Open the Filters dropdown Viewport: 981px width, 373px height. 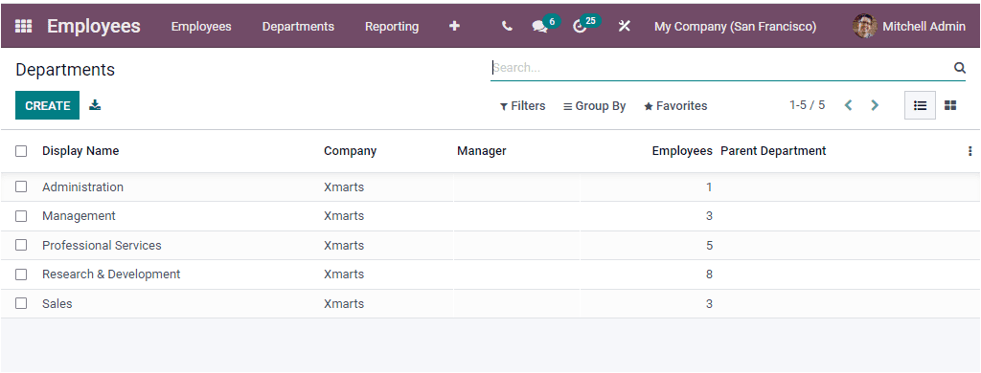point(522,106)
